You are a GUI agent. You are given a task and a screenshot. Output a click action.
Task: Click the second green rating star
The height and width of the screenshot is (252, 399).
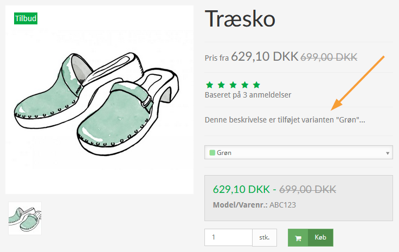point(221,85)
